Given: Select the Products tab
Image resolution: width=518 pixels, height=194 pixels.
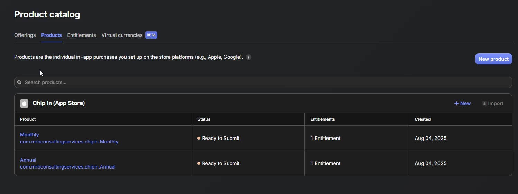Looking at the screenshot, I should [52, 35].
